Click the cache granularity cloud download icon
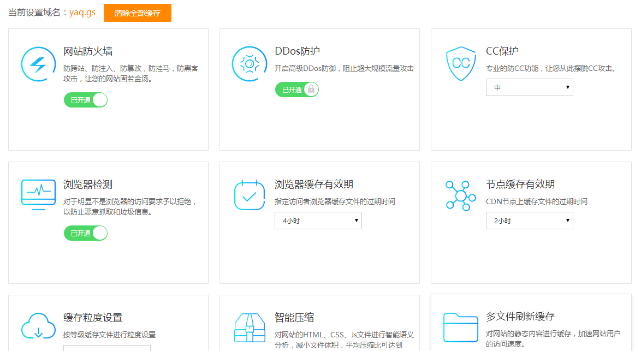Viewport: 641px width, 351px height. pyautogui.click(x=38, y=326)
